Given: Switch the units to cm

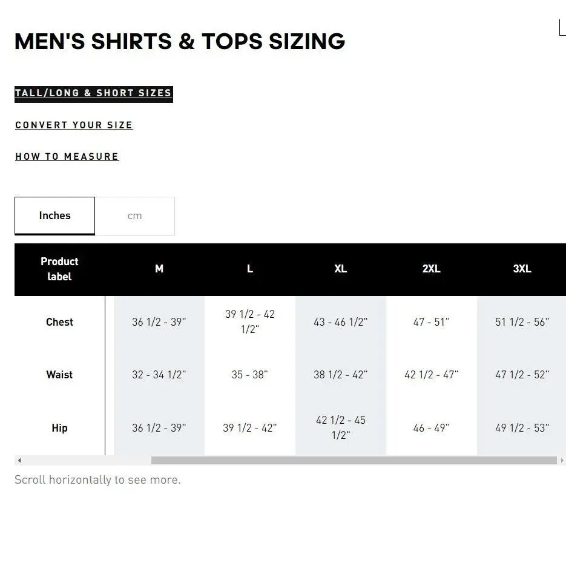Looking at the screenshot, I should [x=134, y=216].
